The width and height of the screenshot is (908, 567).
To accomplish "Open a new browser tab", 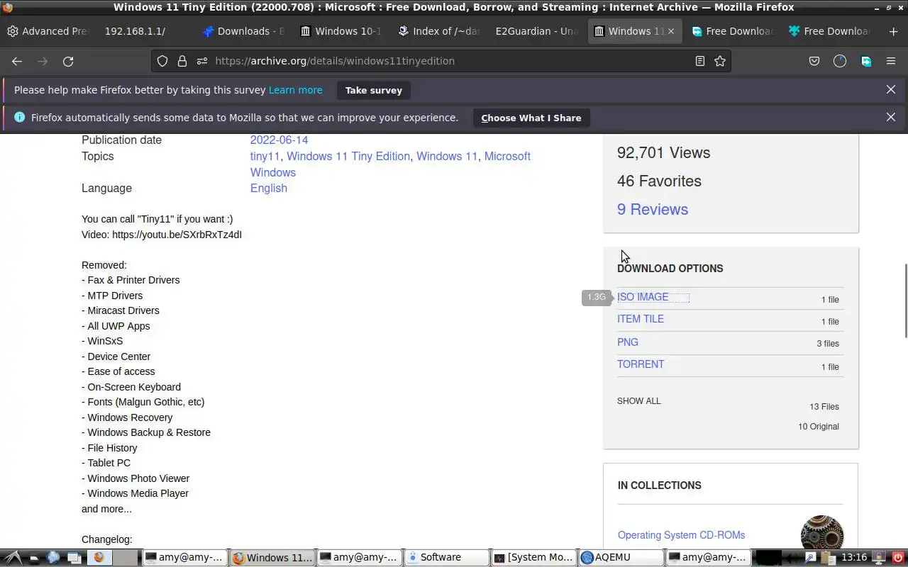I will pos(893,31).
